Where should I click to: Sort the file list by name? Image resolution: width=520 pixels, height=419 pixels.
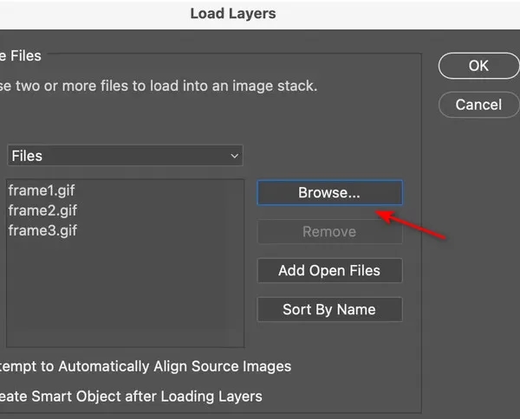click(329, 310)
